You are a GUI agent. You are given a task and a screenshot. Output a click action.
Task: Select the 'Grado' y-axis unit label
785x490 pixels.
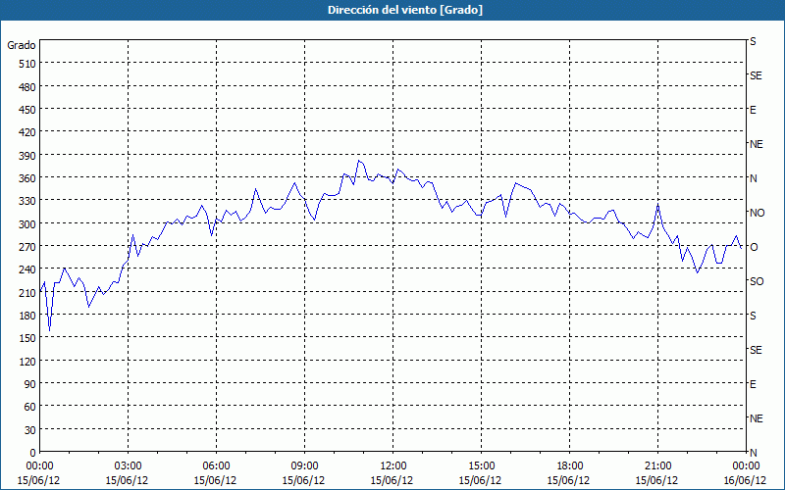tap(22, 45)
